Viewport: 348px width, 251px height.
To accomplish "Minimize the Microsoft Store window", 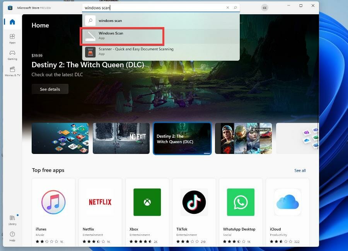I will 288,5.
